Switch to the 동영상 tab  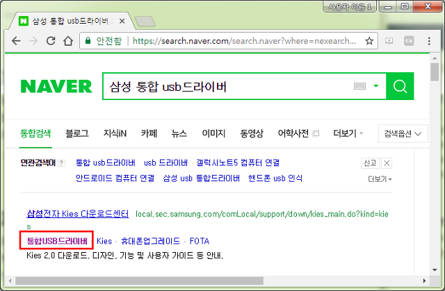[x=252, y=133]
